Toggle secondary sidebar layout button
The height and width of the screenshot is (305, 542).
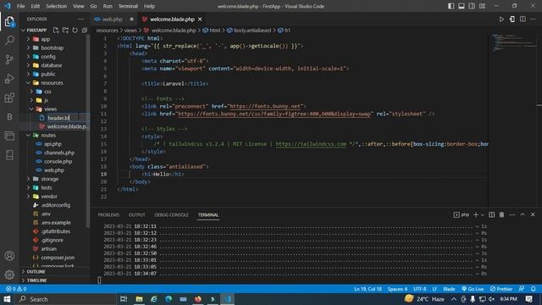[472, 6]
